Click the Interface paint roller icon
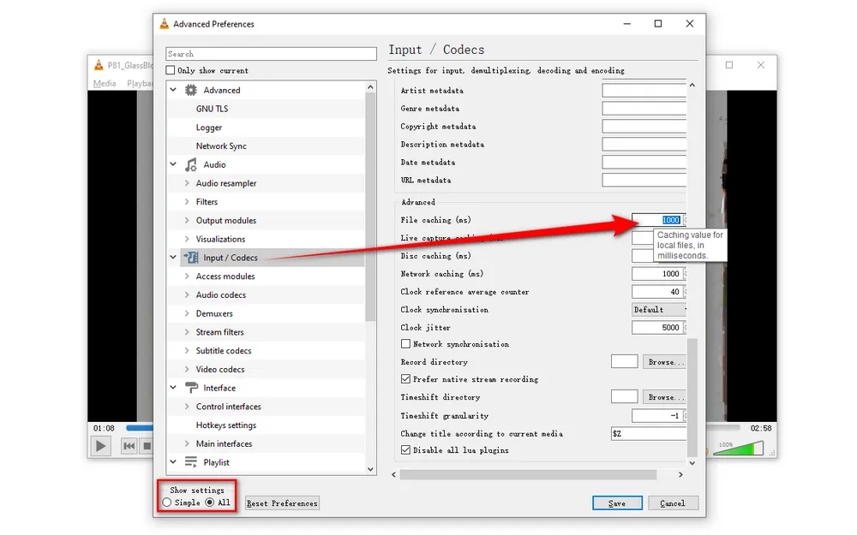The image size is (857, 535). 191,388
